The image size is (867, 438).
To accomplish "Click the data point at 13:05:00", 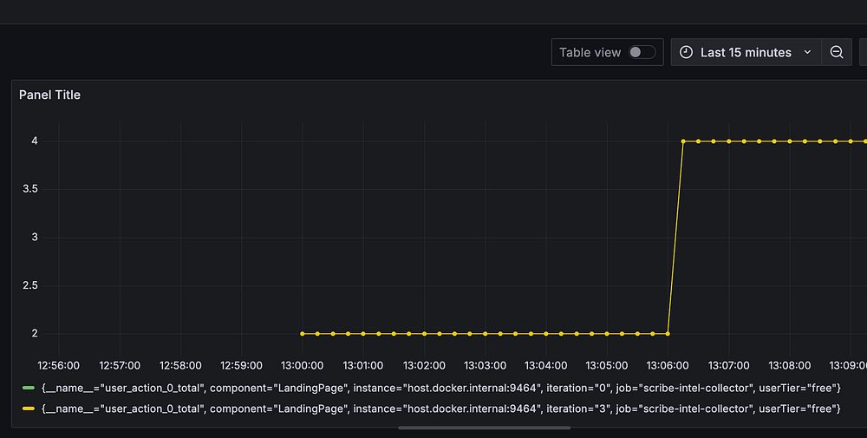I will point(608,333).
